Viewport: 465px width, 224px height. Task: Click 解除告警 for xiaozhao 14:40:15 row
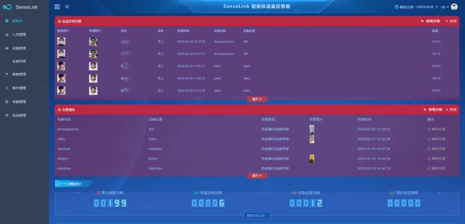[x=436, y=168]
